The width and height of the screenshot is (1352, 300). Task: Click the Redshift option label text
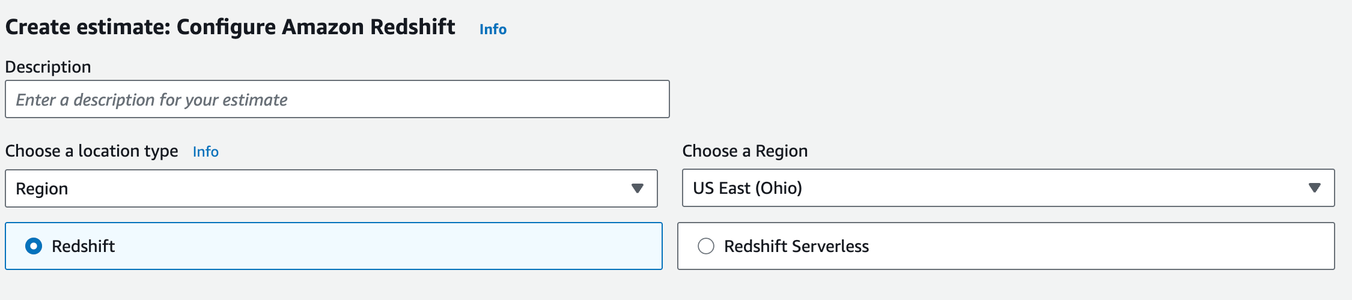(83, 246)
